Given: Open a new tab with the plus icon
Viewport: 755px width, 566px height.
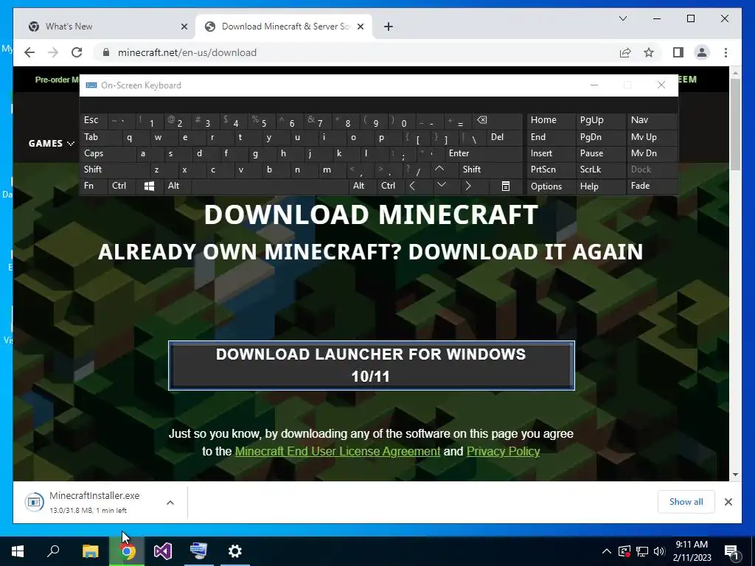Looking at the screenshot, I should pos(389,27).
